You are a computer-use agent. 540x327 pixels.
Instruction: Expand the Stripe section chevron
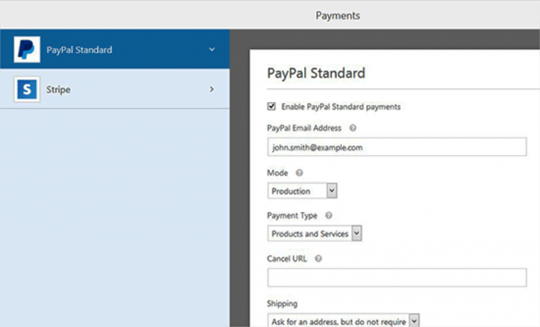[x=212, y=89]
